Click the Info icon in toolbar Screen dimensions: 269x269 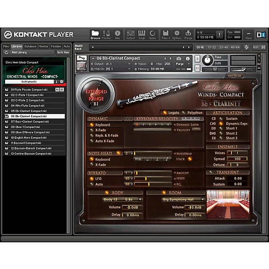coord(117,35)
